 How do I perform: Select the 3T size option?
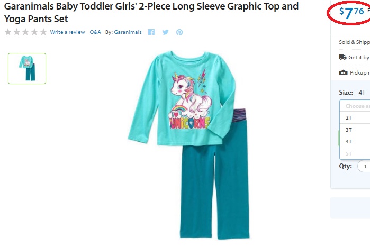click(355, 130)
